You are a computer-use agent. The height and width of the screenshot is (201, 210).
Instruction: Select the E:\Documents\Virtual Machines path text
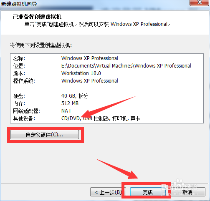tap(126, 66)
